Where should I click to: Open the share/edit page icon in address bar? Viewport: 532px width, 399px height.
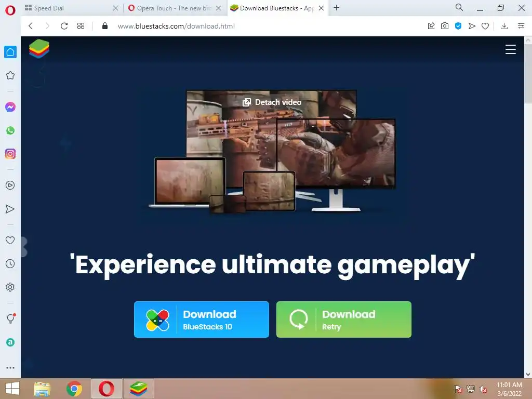(x=431, y=26)
